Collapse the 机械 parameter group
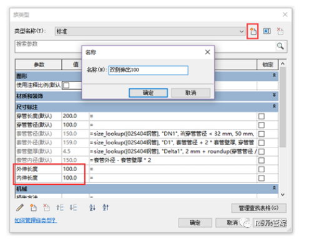309x242 pixels. [274, 188]
